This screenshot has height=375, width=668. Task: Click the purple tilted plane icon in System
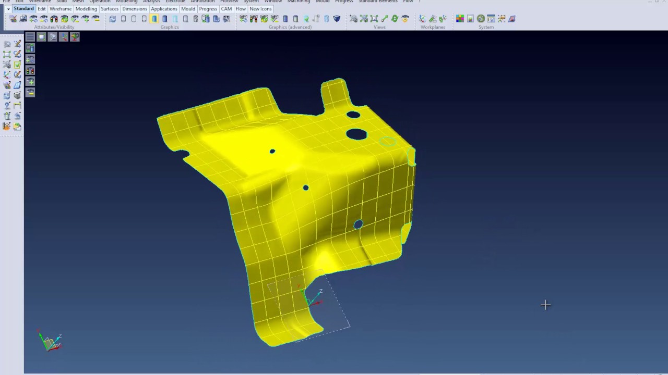pos(512,19)
